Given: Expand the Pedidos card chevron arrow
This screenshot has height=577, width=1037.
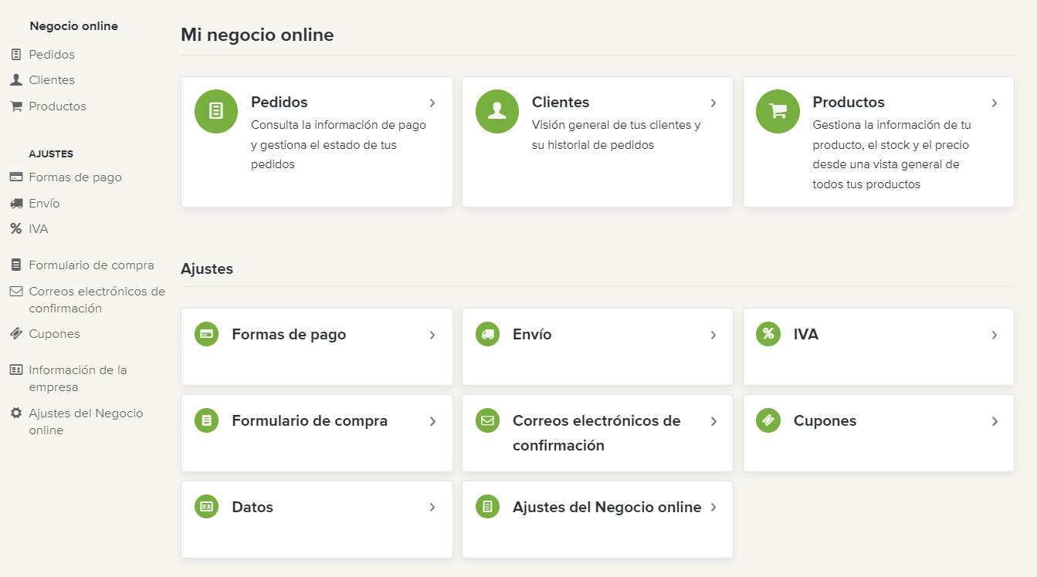Looking at the screenshot, I should click(x=432, y=103).
